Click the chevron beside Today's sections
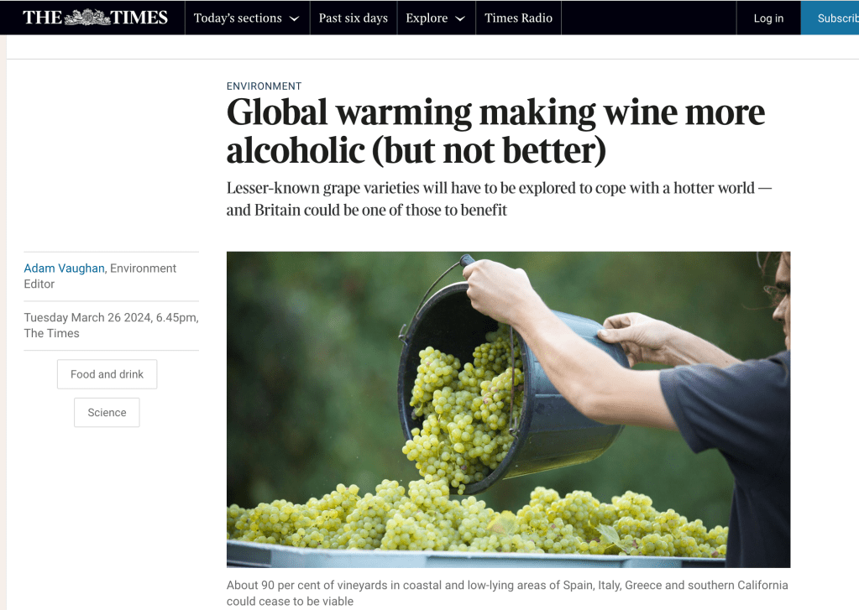The width and height of the screenshot is (859, 610). tap(294, 19)
